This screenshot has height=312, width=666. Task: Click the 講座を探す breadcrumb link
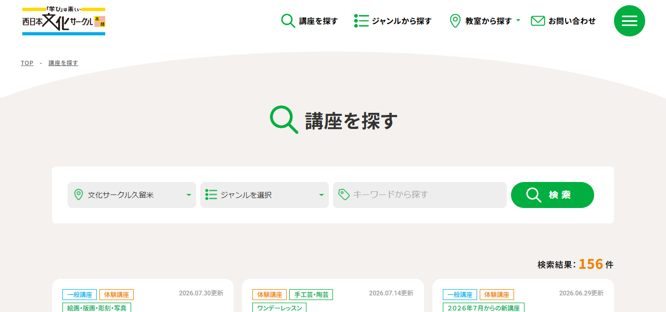(63, 63)
